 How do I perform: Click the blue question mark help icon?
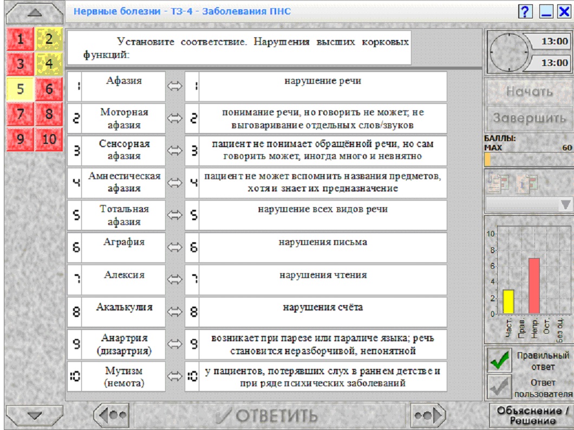pos(525,11)
